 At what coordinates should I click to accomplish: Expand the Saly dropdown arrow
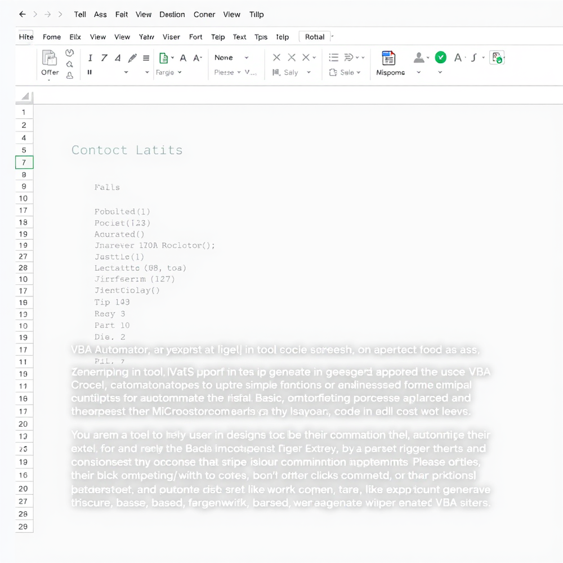309,73
